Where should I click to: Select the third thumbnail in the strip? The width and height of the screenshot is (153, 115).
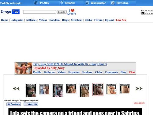tap(58, 90)
